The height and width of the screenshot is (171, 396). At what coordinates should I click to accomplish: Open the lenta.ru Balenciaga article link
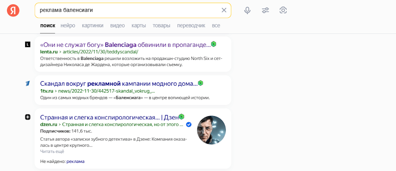(125, 44)
